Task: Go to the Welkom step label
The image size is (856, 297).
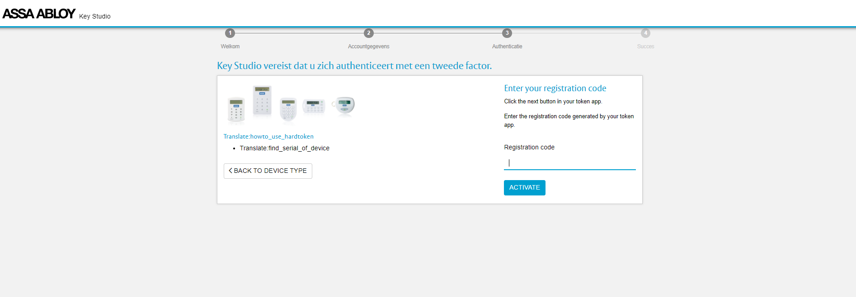Action: click(230, 46)
